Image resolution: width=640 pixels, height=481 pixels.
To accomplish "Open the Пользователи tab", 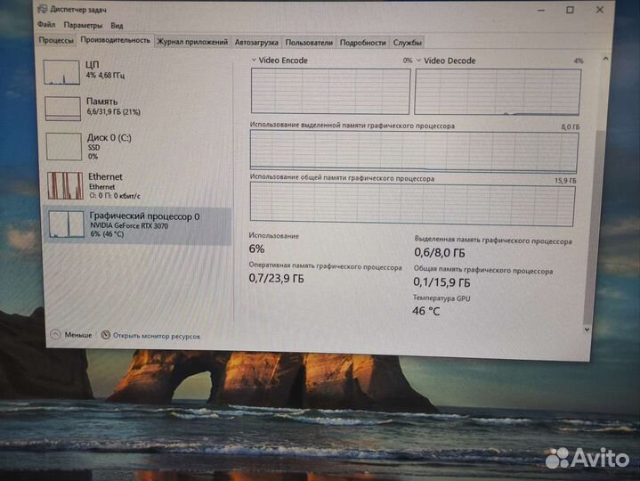I will 309,43.
